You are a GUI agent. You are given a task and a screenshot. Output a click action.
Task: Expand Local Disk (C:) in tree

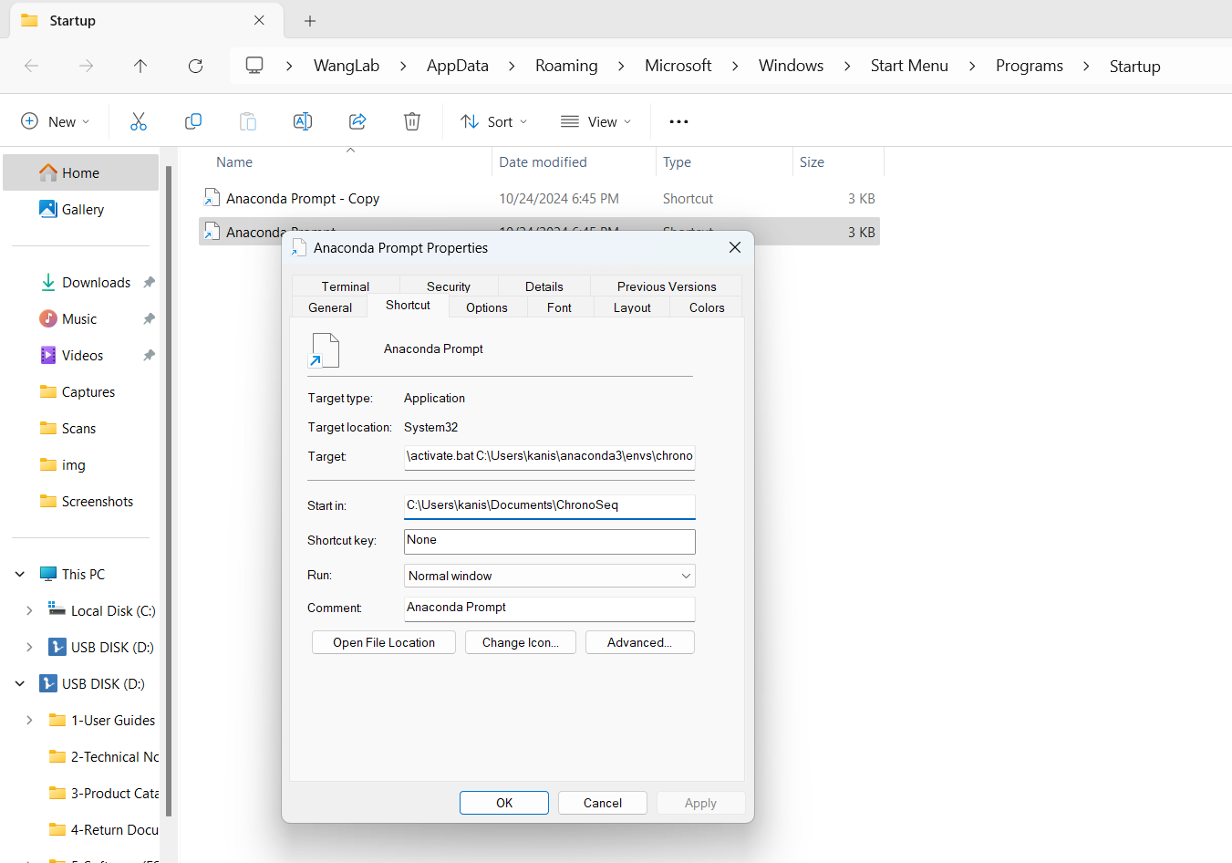click(x=29, y=610)
